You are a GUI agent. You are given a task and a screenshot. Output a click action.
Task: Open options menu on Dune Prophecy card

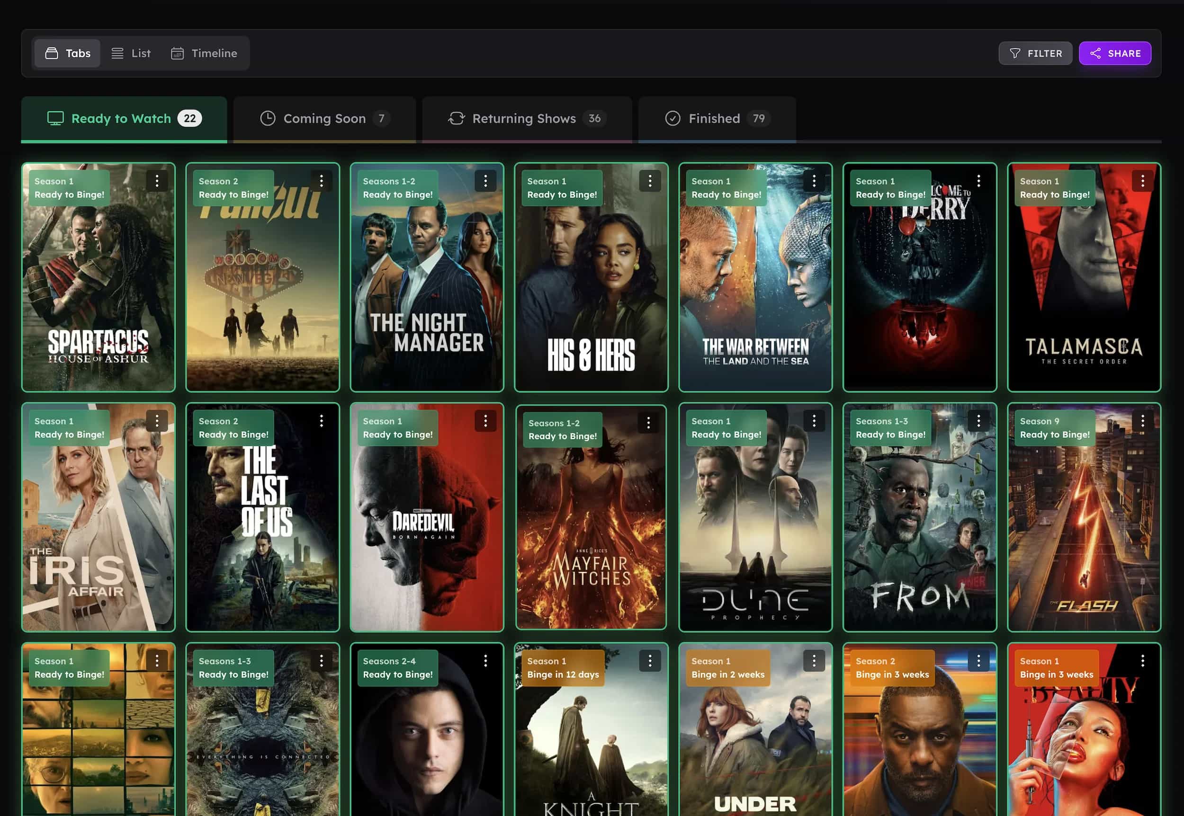point(814,420)
